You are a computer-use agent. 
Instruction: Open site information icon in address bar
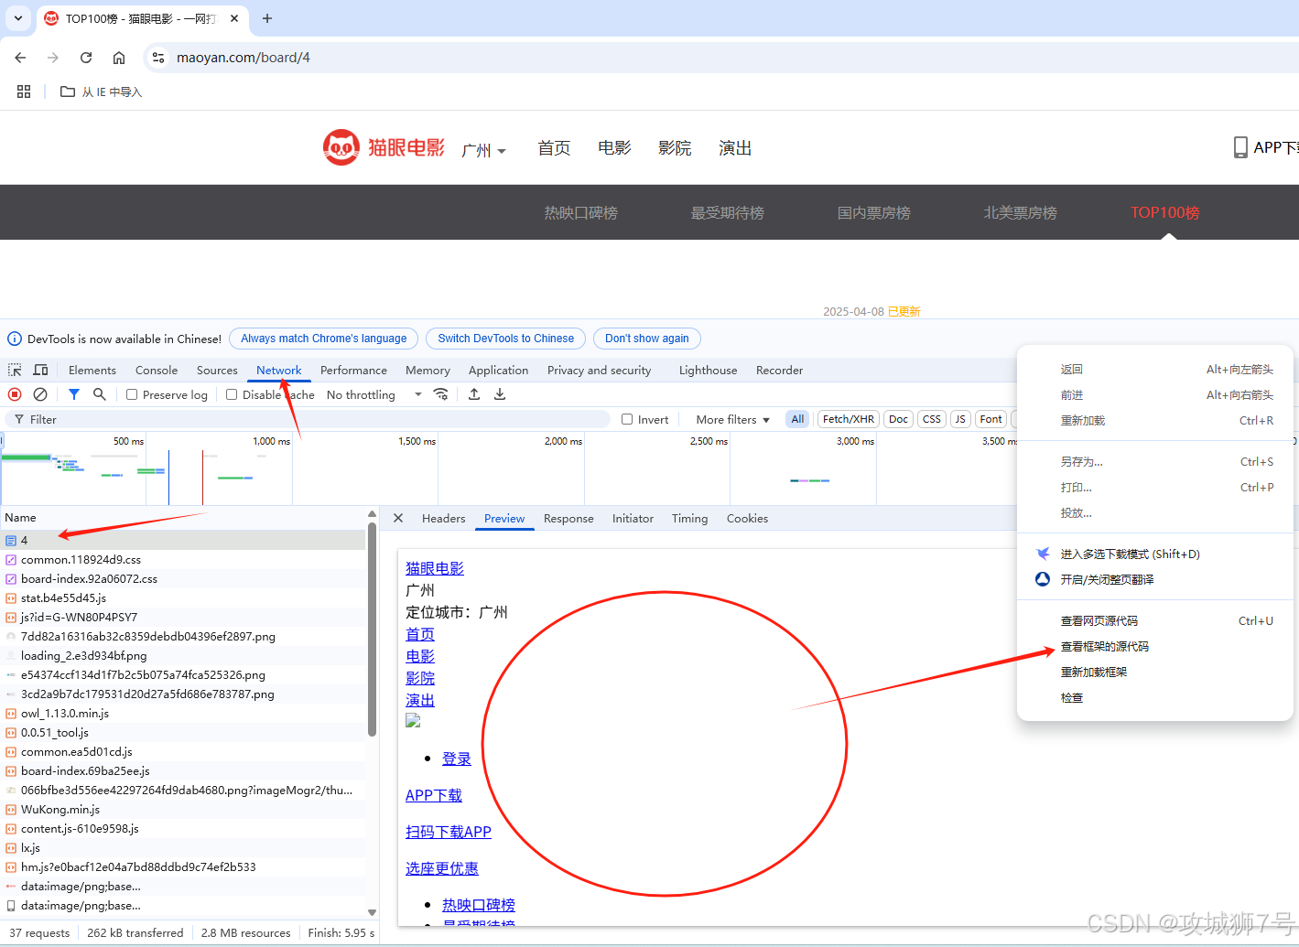[158, 58]
